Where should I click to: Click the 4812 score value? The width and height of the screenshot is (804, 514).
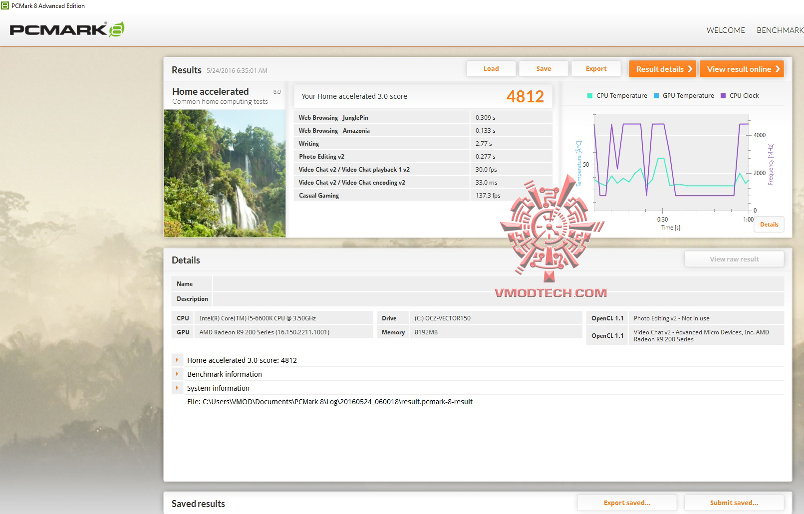click(x=525, y=96)
